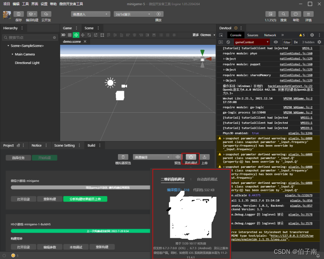Switch to the Build tab
The image size is (324, 259).
click(x=91, y=145)
